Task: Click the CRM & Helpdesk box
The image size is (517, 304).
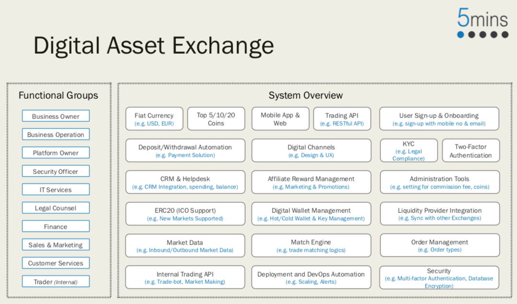Action: (x=185, y=182)
